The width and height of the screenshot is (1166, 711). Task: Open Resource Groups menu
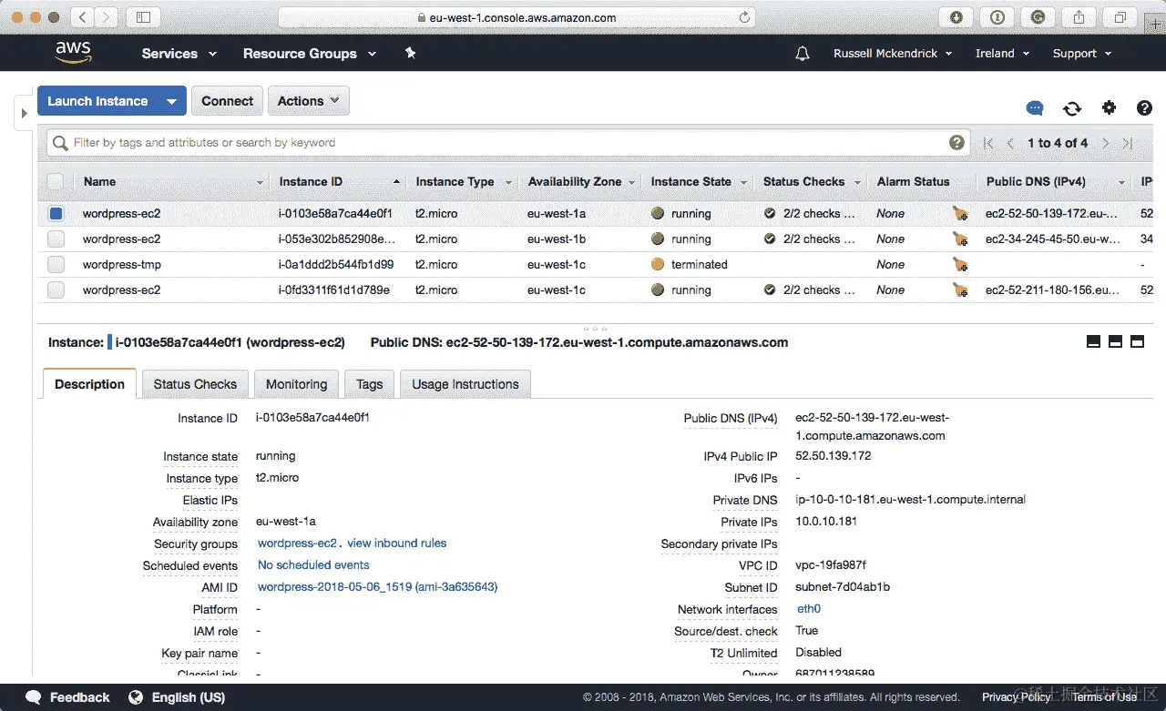pos(310,54)
